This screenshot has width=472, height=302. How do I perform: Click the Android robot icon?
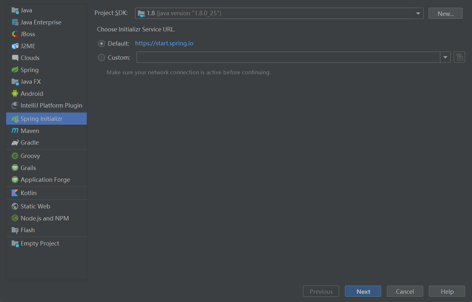click(x=15, y=94)
